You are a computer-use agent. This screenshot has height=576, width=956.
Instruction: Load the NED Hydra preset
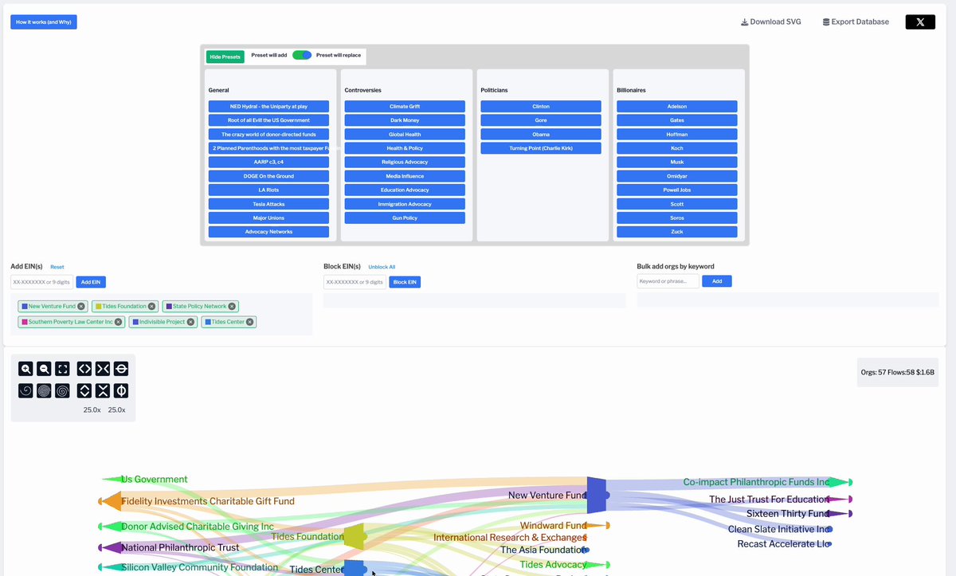pyautogui.click(x=268, y=106)
